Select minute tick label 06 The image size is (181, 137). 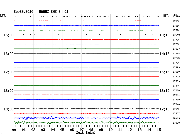[x=72, y=130]
